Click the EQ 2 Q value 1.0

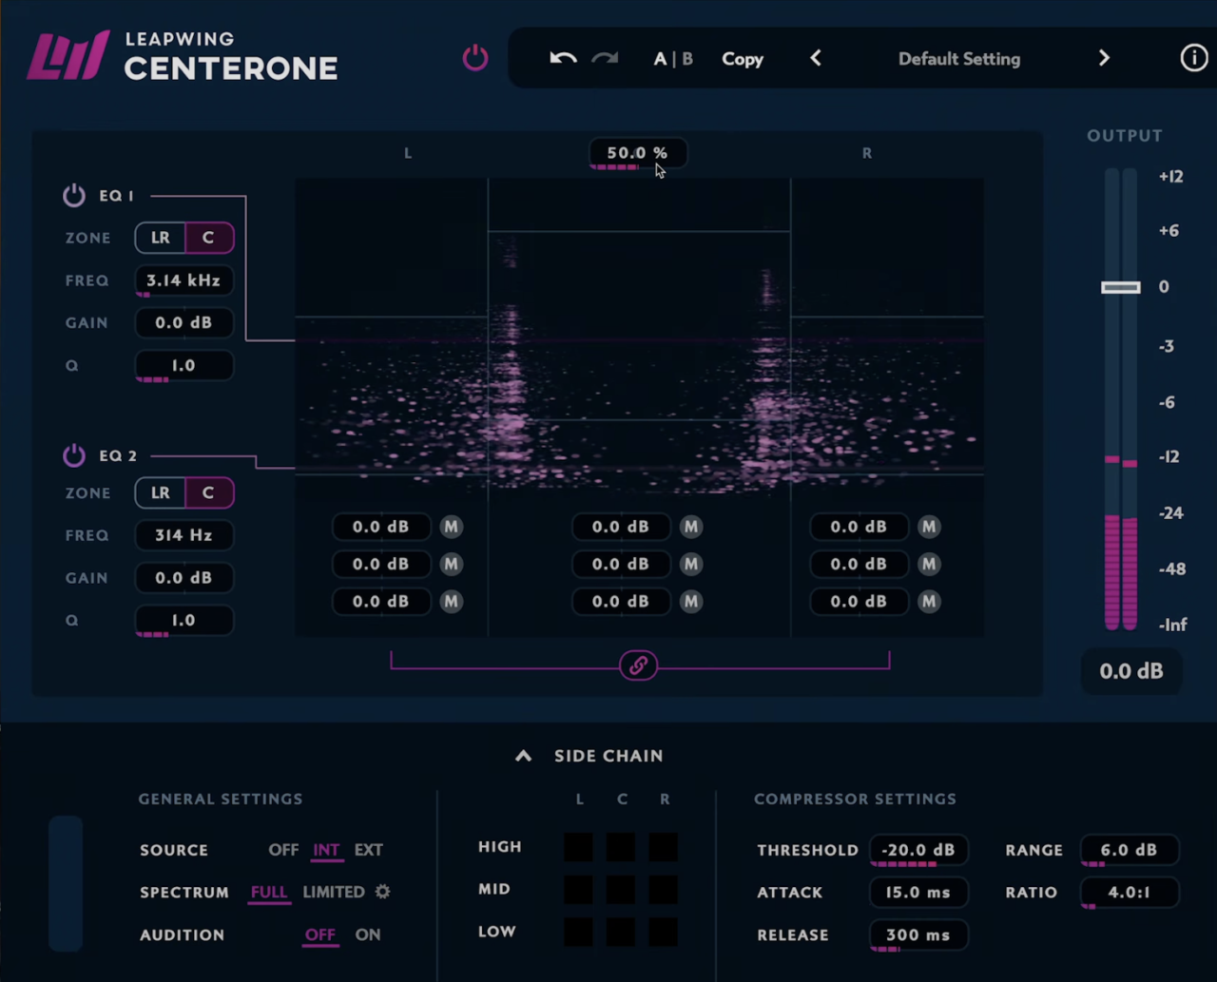click(184, 620)
